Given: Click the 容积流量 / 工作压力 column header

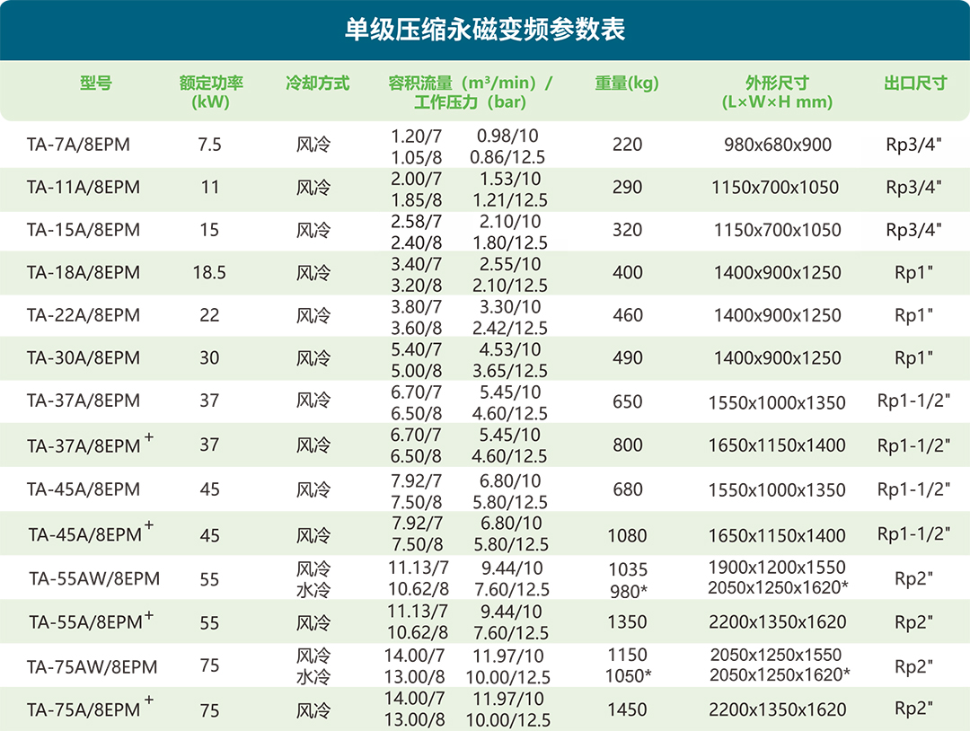Looking at the screenshot, I should [x=471, y=92].
